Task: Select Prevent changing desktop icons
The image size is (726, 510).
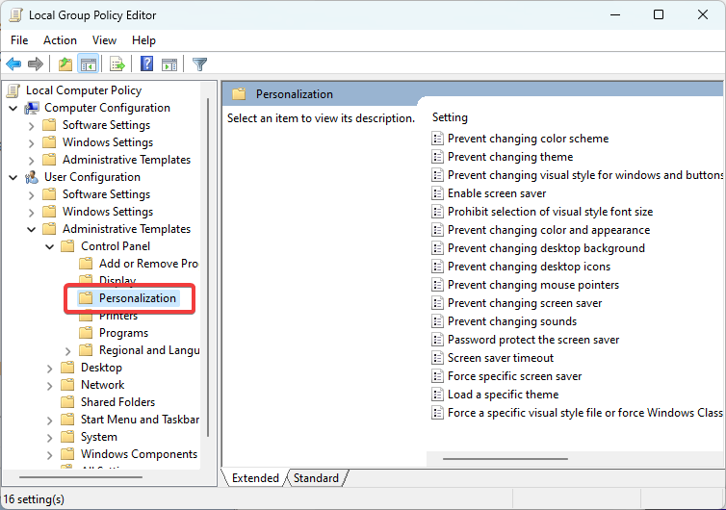Action: tap(529, 267)
